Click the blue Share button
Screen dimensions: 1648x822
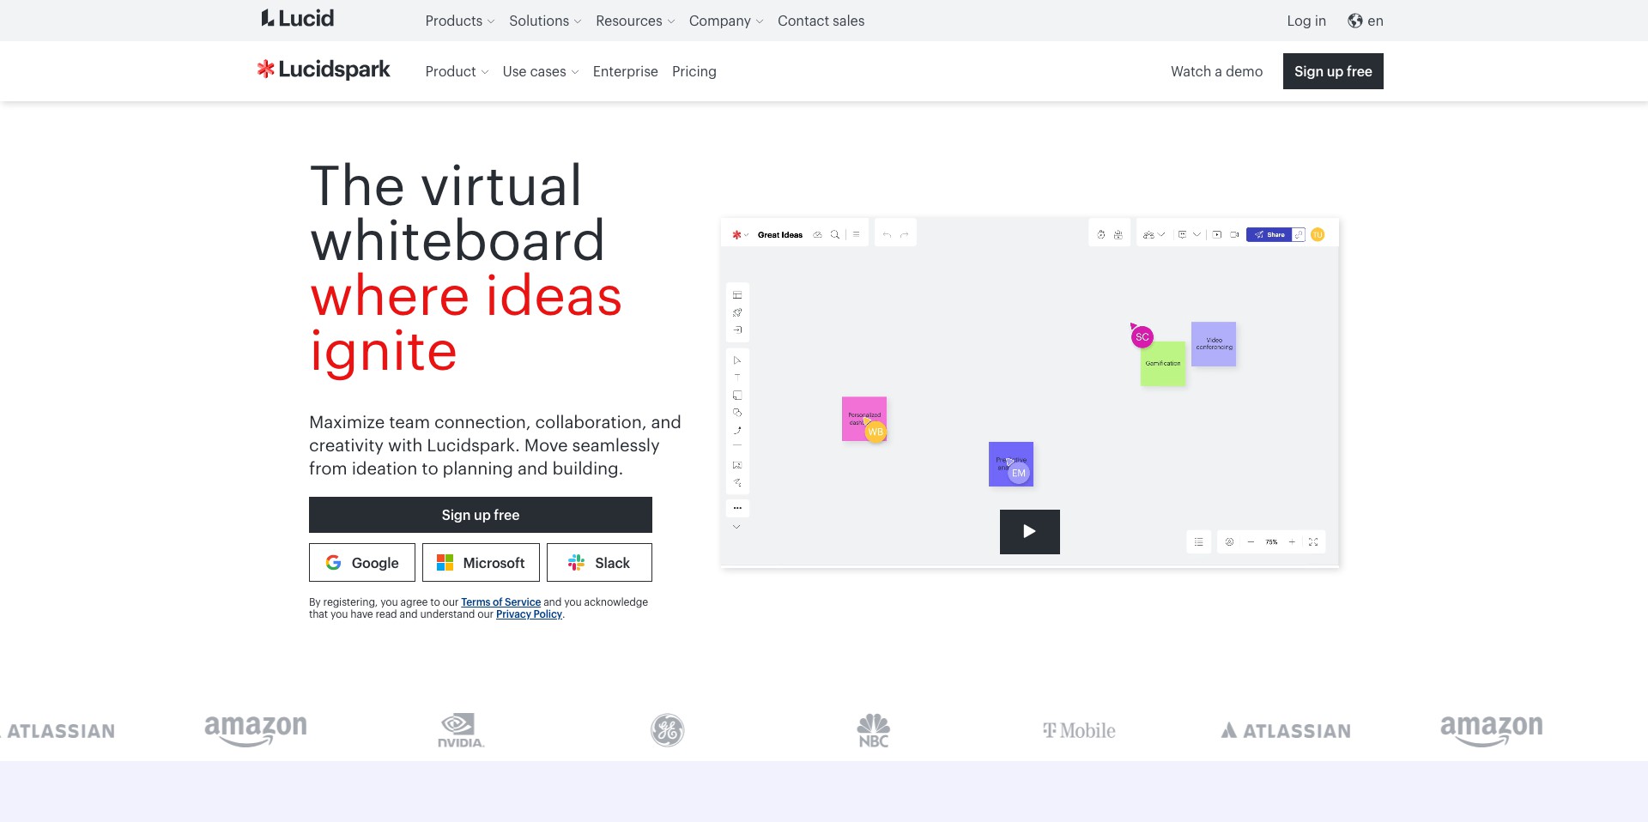pos(1269,234)
